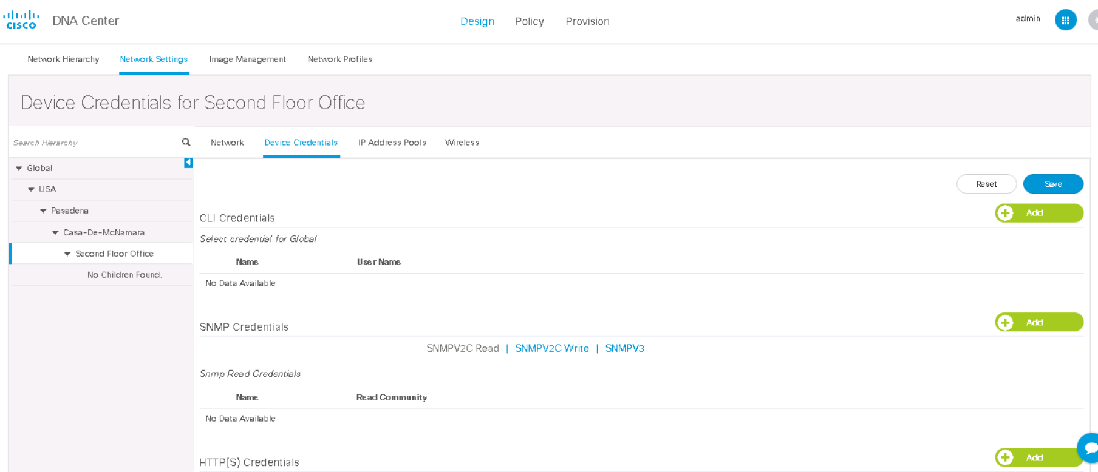Click the plus icon on CLI Credentials Add

tap(1005, 213)
